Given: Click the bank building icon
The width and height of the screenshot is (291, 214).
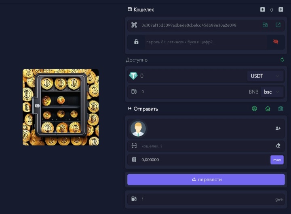Looking at the screenshot, I should coord(281,109).
